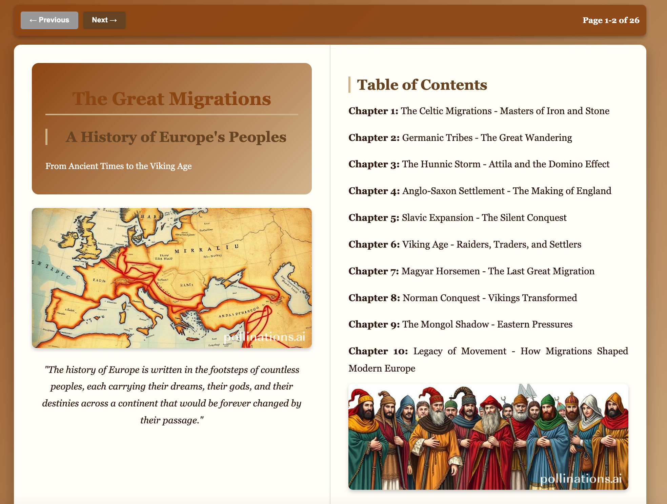Open Chapter 10 Legacy of Movement
The height and width of the screenshot is (504, 667).
point(488,360)
